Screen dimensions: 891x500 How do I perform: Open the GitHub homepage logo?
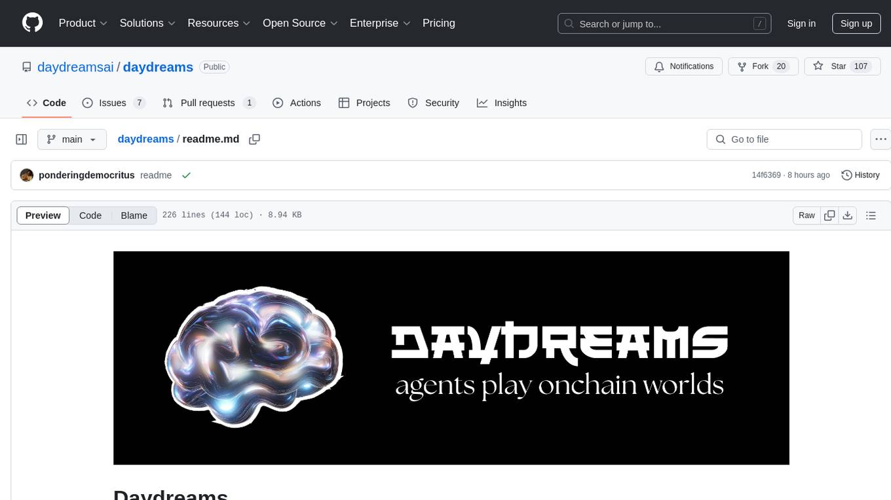click(x=32, y=23)
